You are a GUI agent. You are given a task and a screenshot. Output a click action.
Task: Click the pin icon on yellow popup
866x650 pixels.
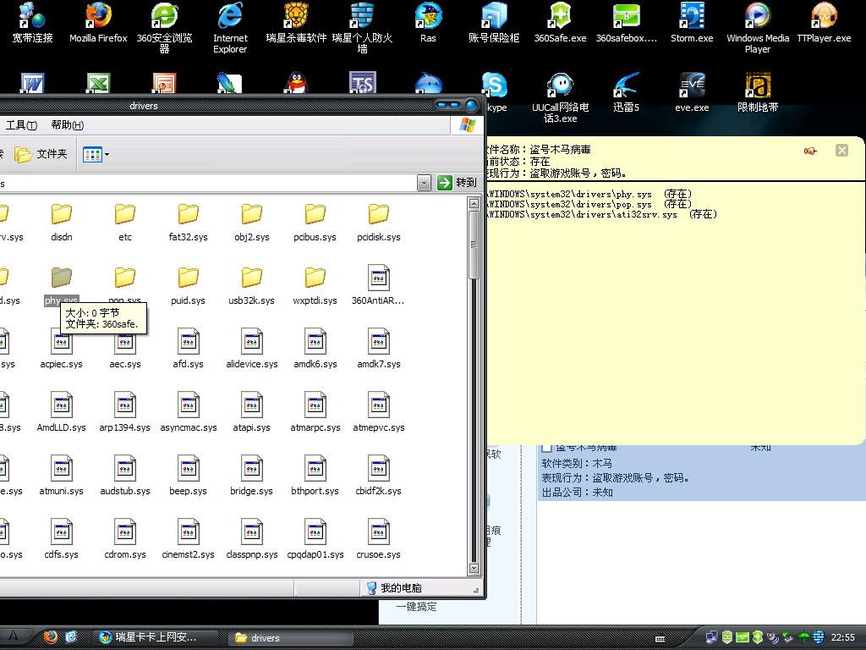810,151
